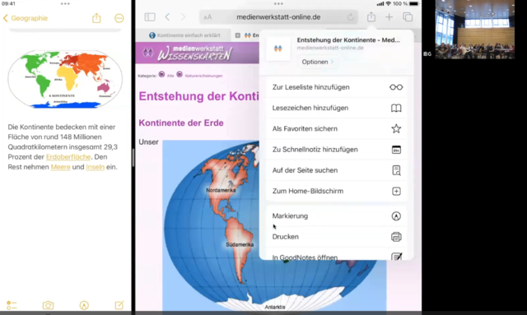Tap the medienwerkstatt-online.de address bar

[278, 17]
